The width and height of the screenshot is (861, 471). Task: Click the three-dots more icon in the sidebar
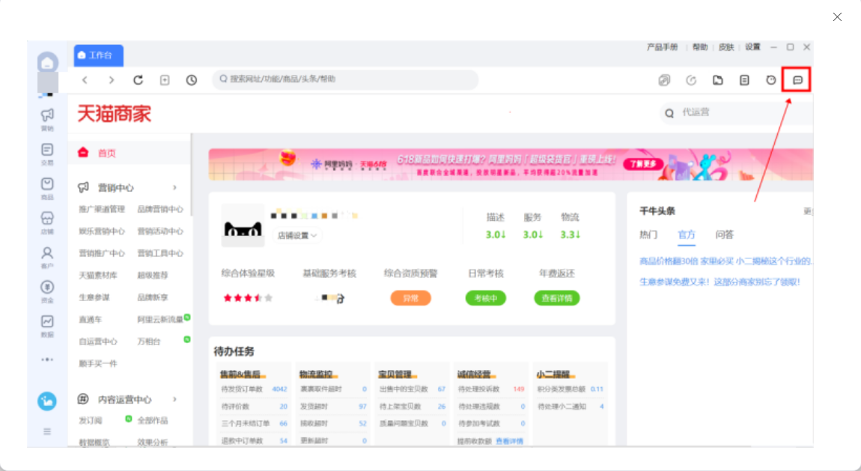tap(47, 359)
